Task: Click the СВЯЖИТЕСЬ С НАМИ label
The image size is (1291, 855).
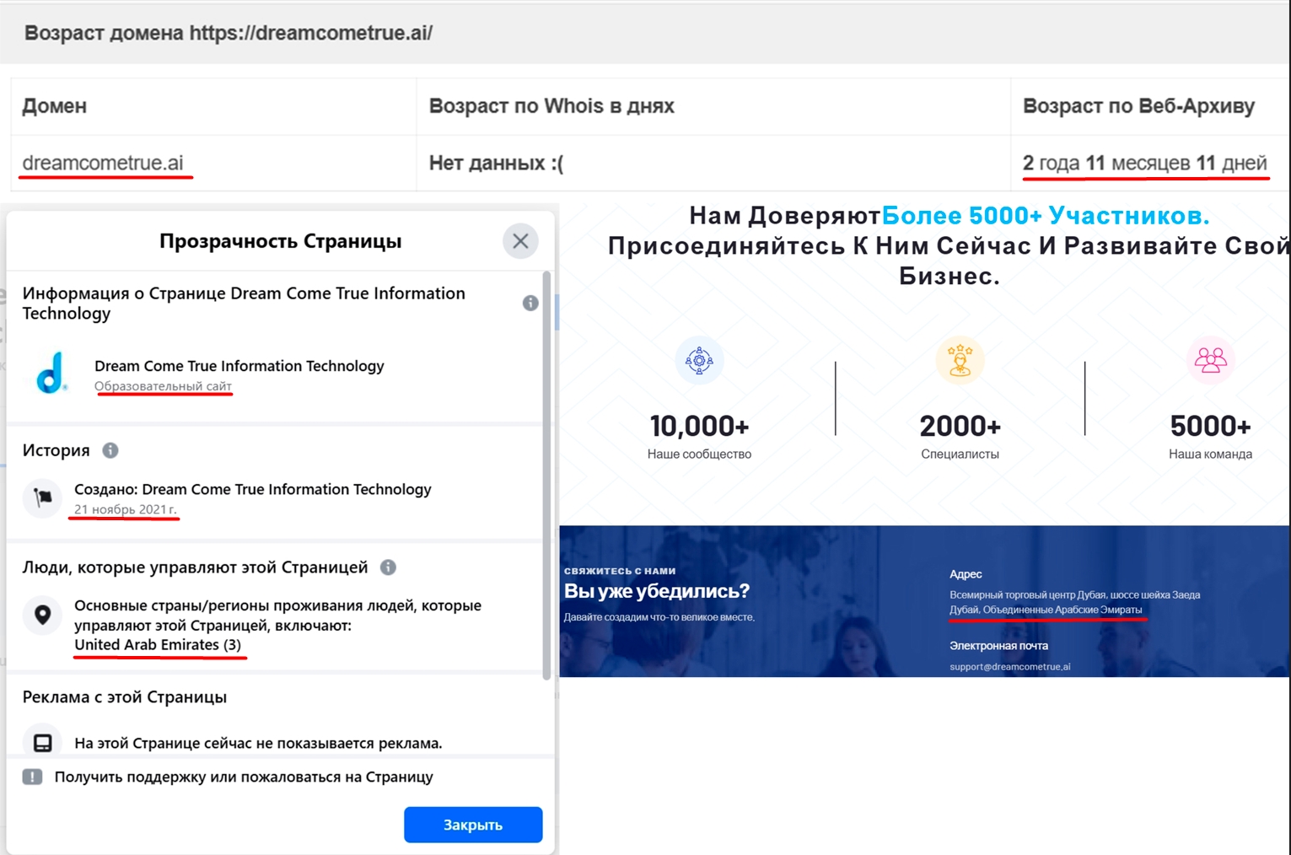Action: [x=620, y=571]
